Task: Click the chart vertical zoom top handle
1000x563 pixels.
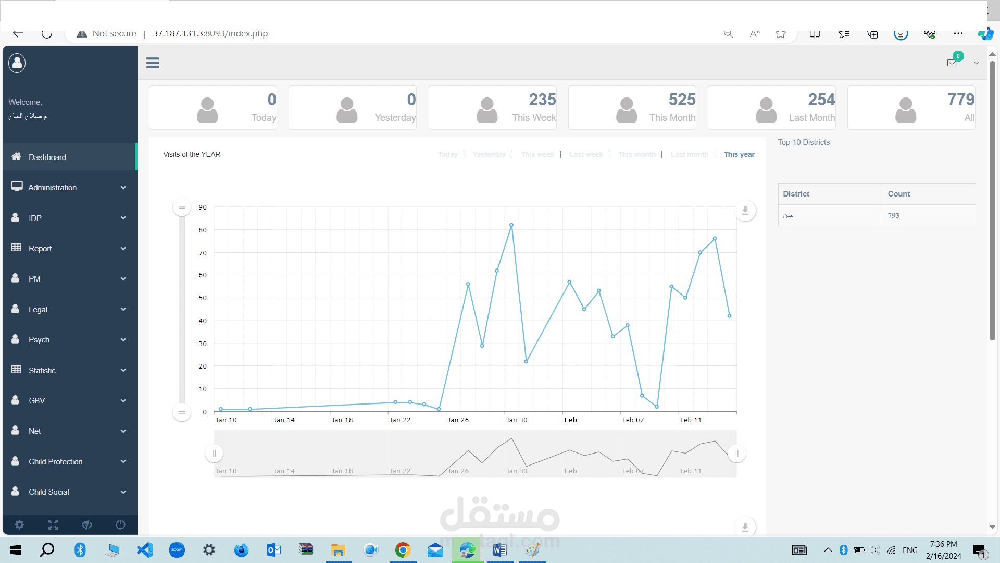Action: tap(182, 207)
